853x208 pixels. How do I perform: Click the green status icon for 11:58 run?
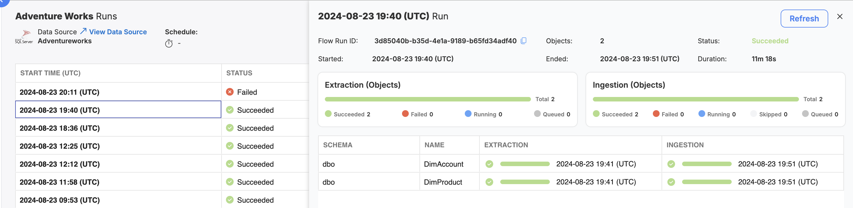click(x=230, y=182)
